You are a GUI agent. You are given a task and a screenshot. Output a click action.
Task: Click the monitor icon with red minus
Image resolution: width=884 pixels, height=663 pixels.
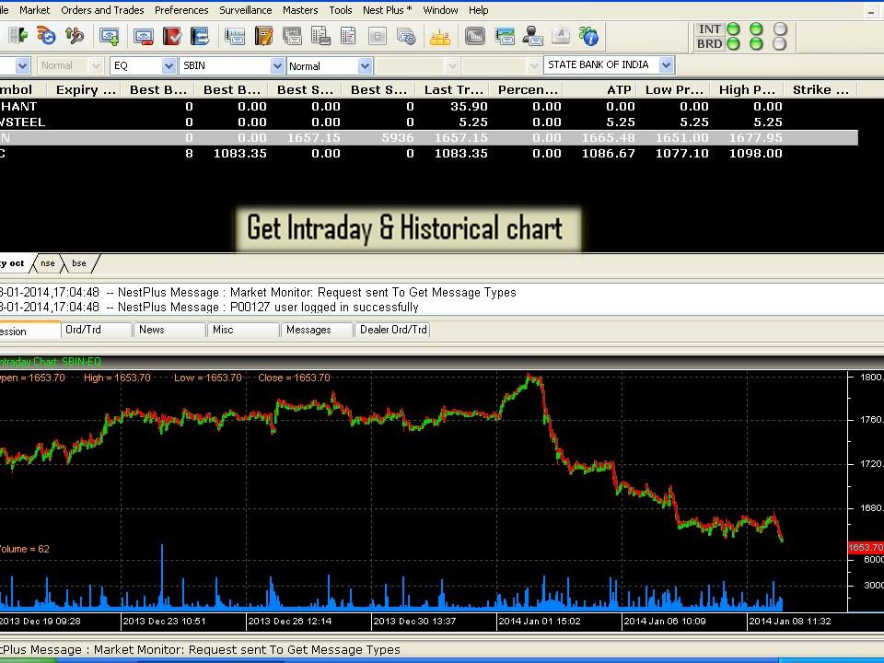click(144, 37)
